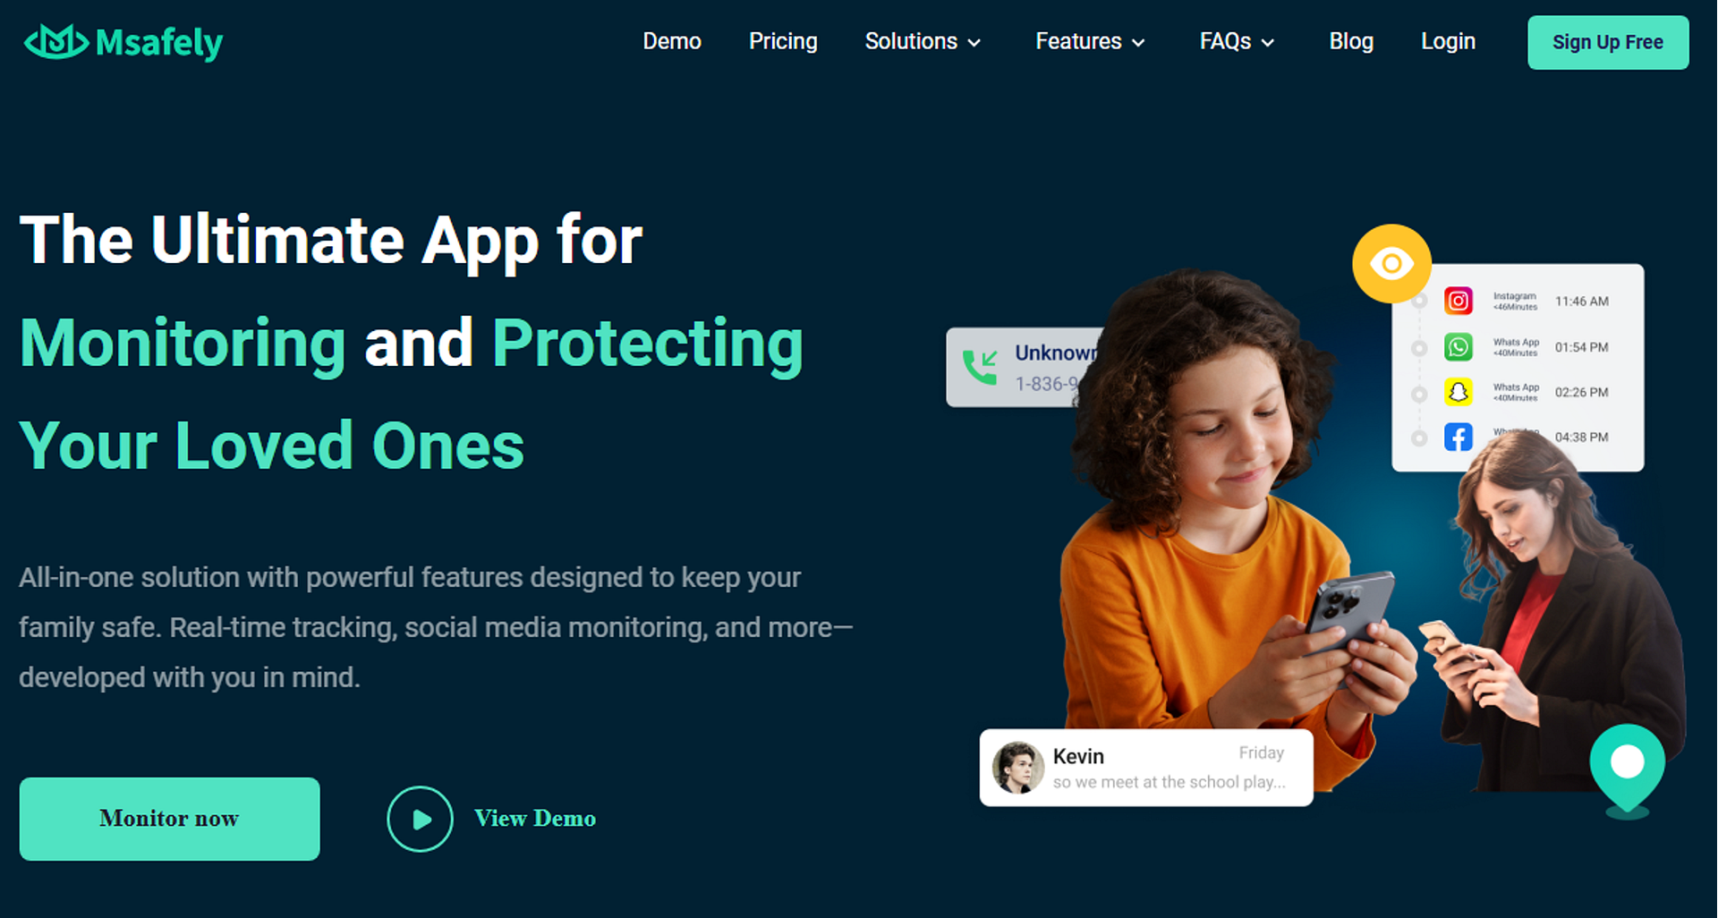Screen dimensions: 1718x918
Task: Open the Pricing page
Action: pyautogui.click(x=783, y=42)
